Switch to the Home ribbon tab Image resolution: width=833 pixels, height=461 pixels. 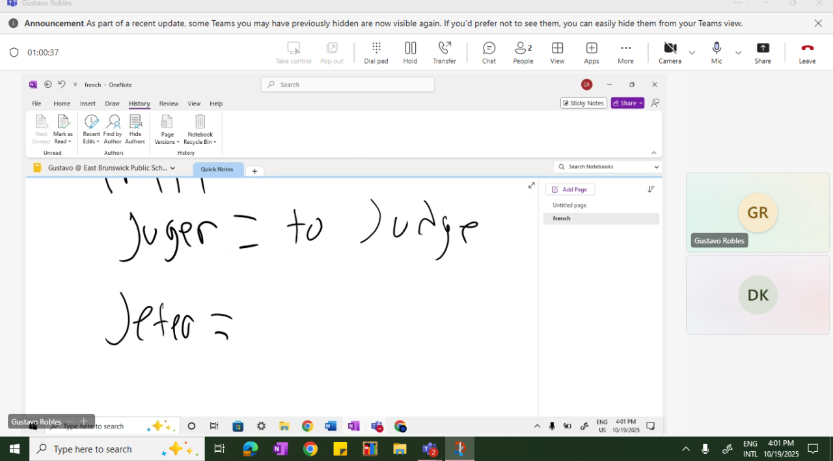62,104
